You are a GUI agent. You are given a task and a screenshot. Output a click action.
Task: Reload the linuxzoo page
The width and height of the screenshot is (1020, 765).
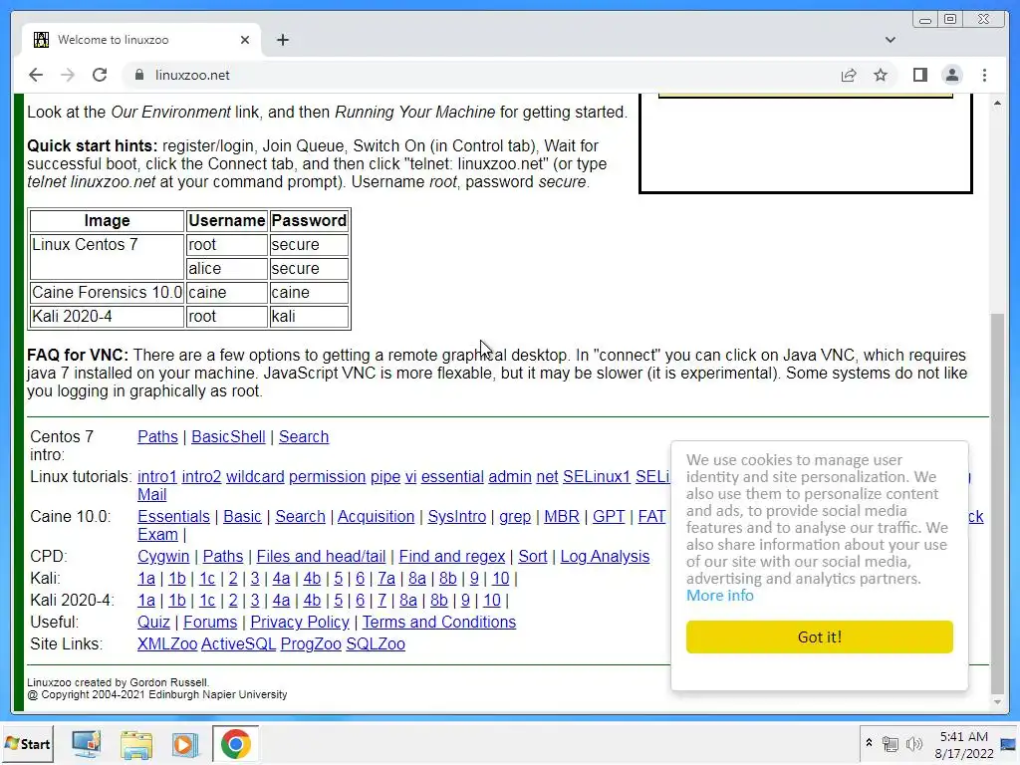coord(100,75)
